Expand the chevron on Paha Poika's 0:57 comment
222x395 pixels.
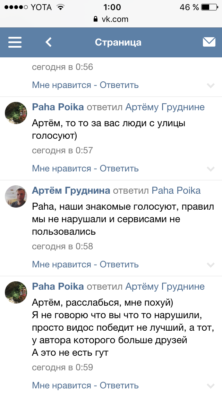[211, 169]
